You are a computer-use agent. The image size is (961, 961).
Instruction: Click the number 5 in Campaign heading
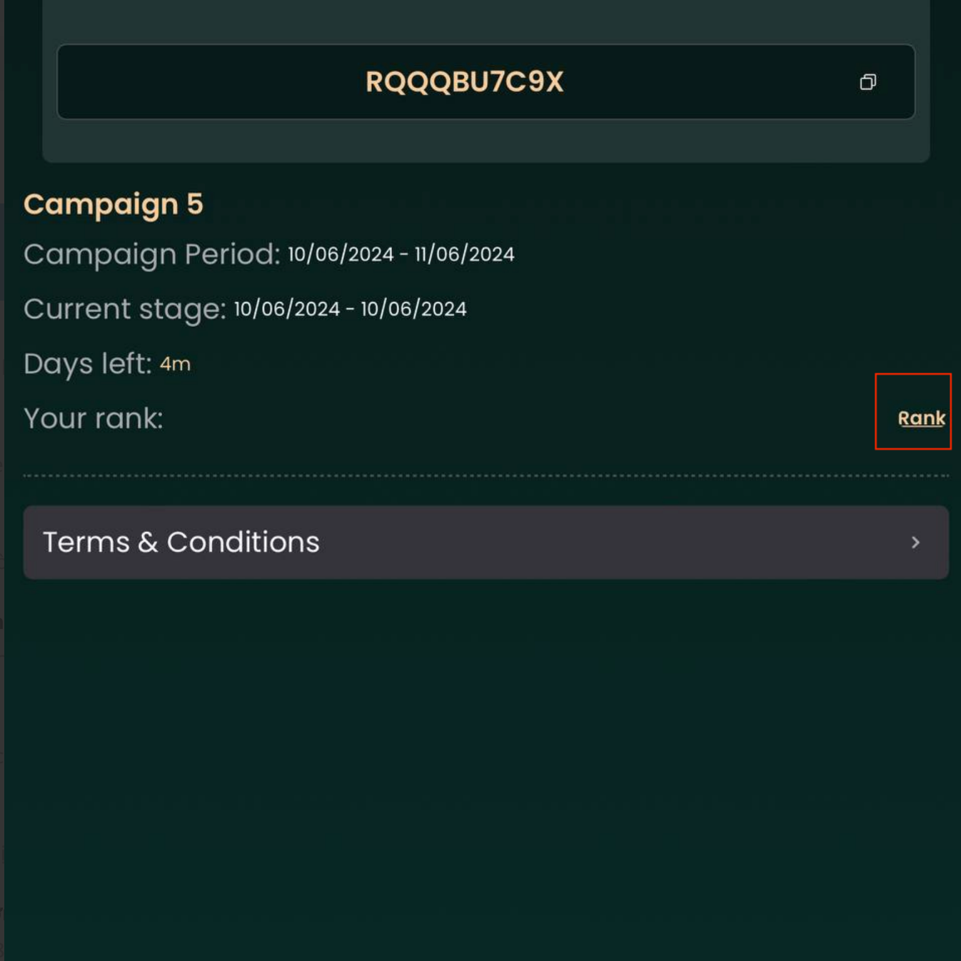pyautogui.click(x=195, y=204)
